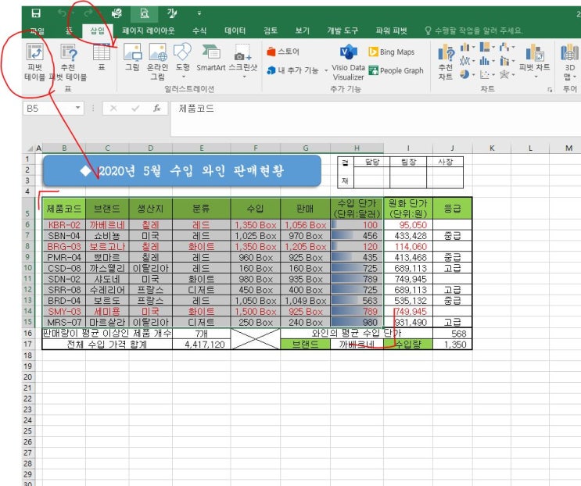Open the column or bar chart dropdown
581x486 pixels.
(x=467, y=47)
